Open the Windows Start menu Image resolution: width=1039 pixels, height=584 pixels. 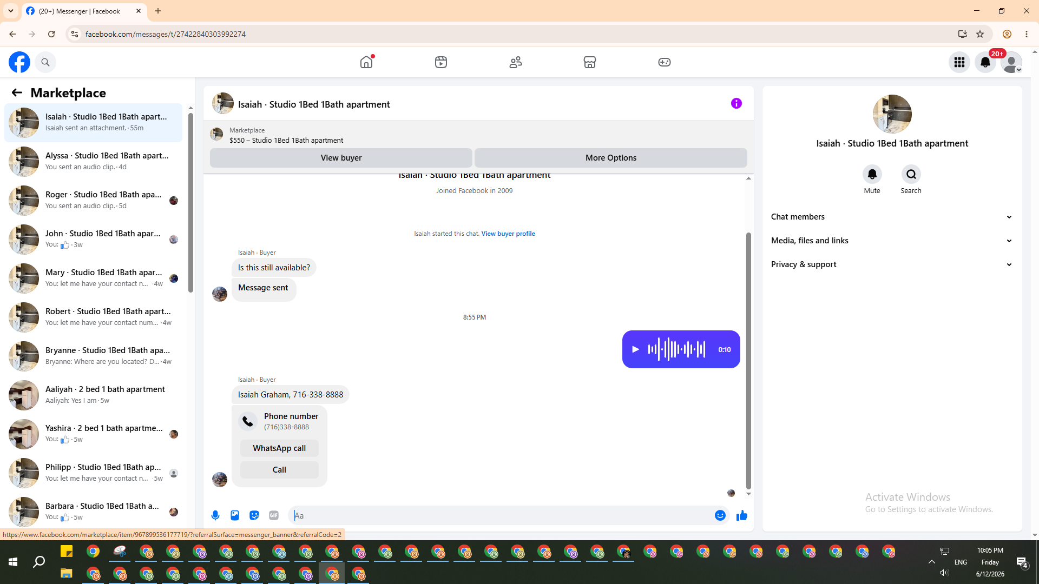click(x=13, y=562)
